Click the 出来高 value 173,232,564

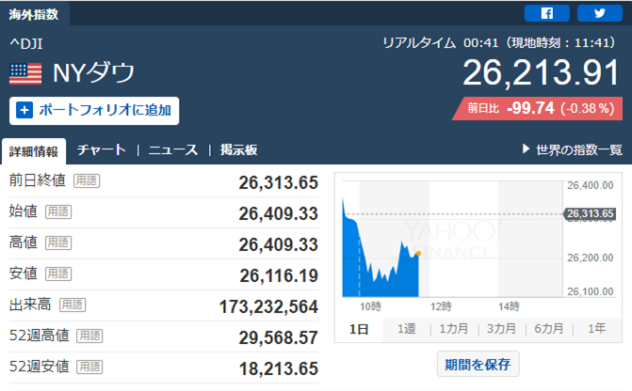click(268, 306)
